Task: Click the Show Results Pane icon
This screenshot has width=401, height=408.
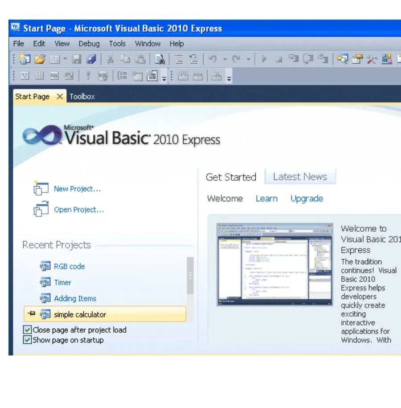Action: [x=69, y=76]
